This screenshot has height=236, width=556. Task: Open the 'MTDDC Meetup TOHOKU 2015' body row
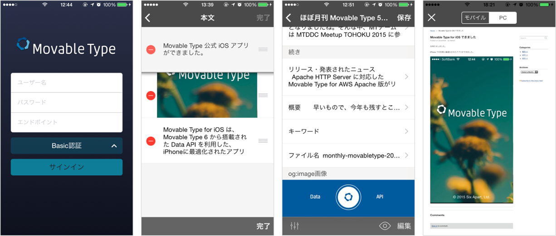coord(348,36)
